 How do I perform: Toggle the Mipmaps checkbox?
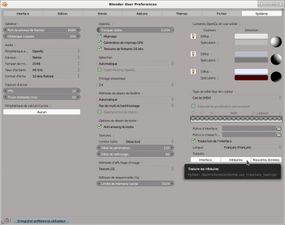point(99,36)
